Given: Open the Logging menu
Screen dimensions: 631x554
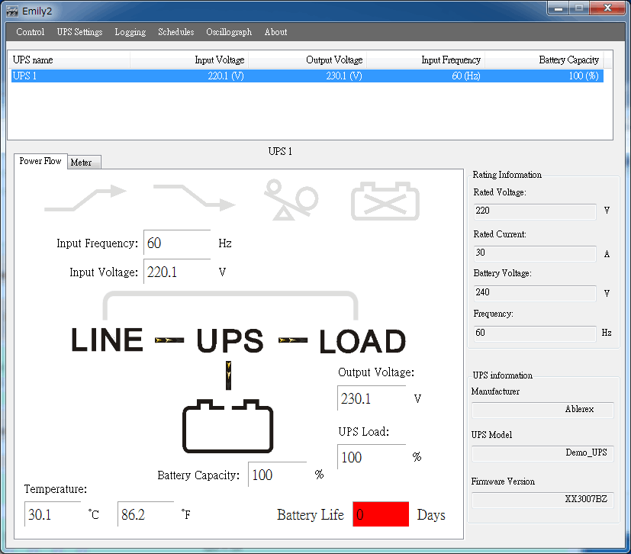Looking at the screenshot, I should coord(130,32).
